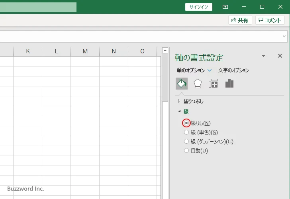Click the 共有 share button
290x199 pixels.
click(240, 20)
